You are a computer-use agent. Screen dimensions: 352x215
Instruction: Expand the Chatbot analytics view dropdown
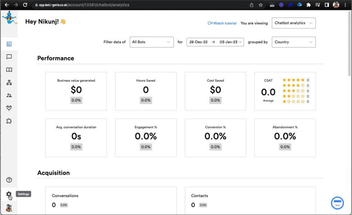[x=293, y=23]
